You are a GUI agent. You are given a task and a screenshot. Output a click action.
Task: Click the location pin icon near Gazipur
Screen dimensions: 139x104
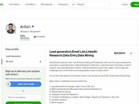(x=21, y=31)
